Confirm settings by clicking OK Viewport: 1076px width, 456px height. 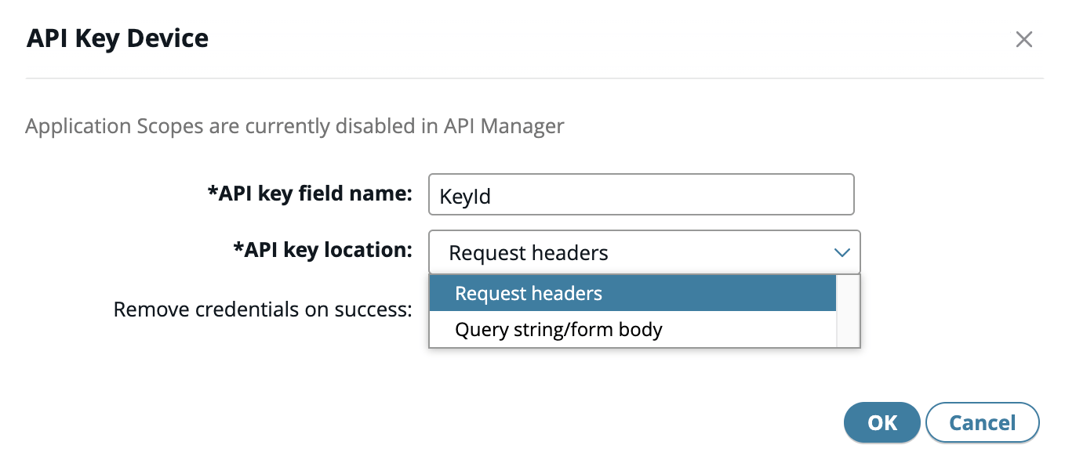coord(882,422)
